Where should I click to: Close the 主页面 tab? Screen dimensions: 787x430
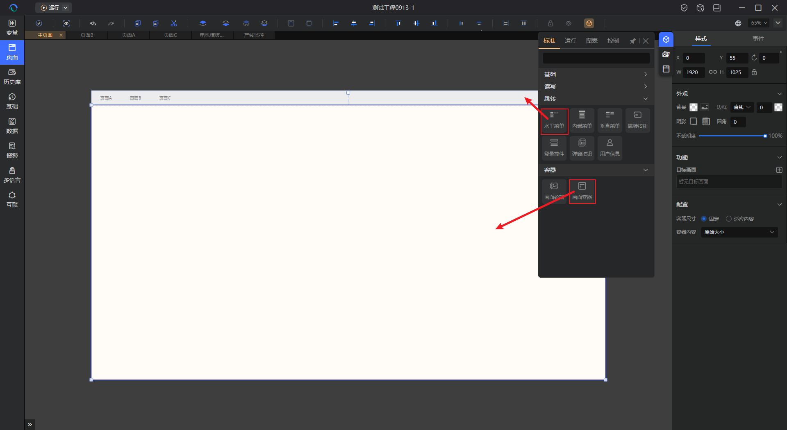pos(61,35)
